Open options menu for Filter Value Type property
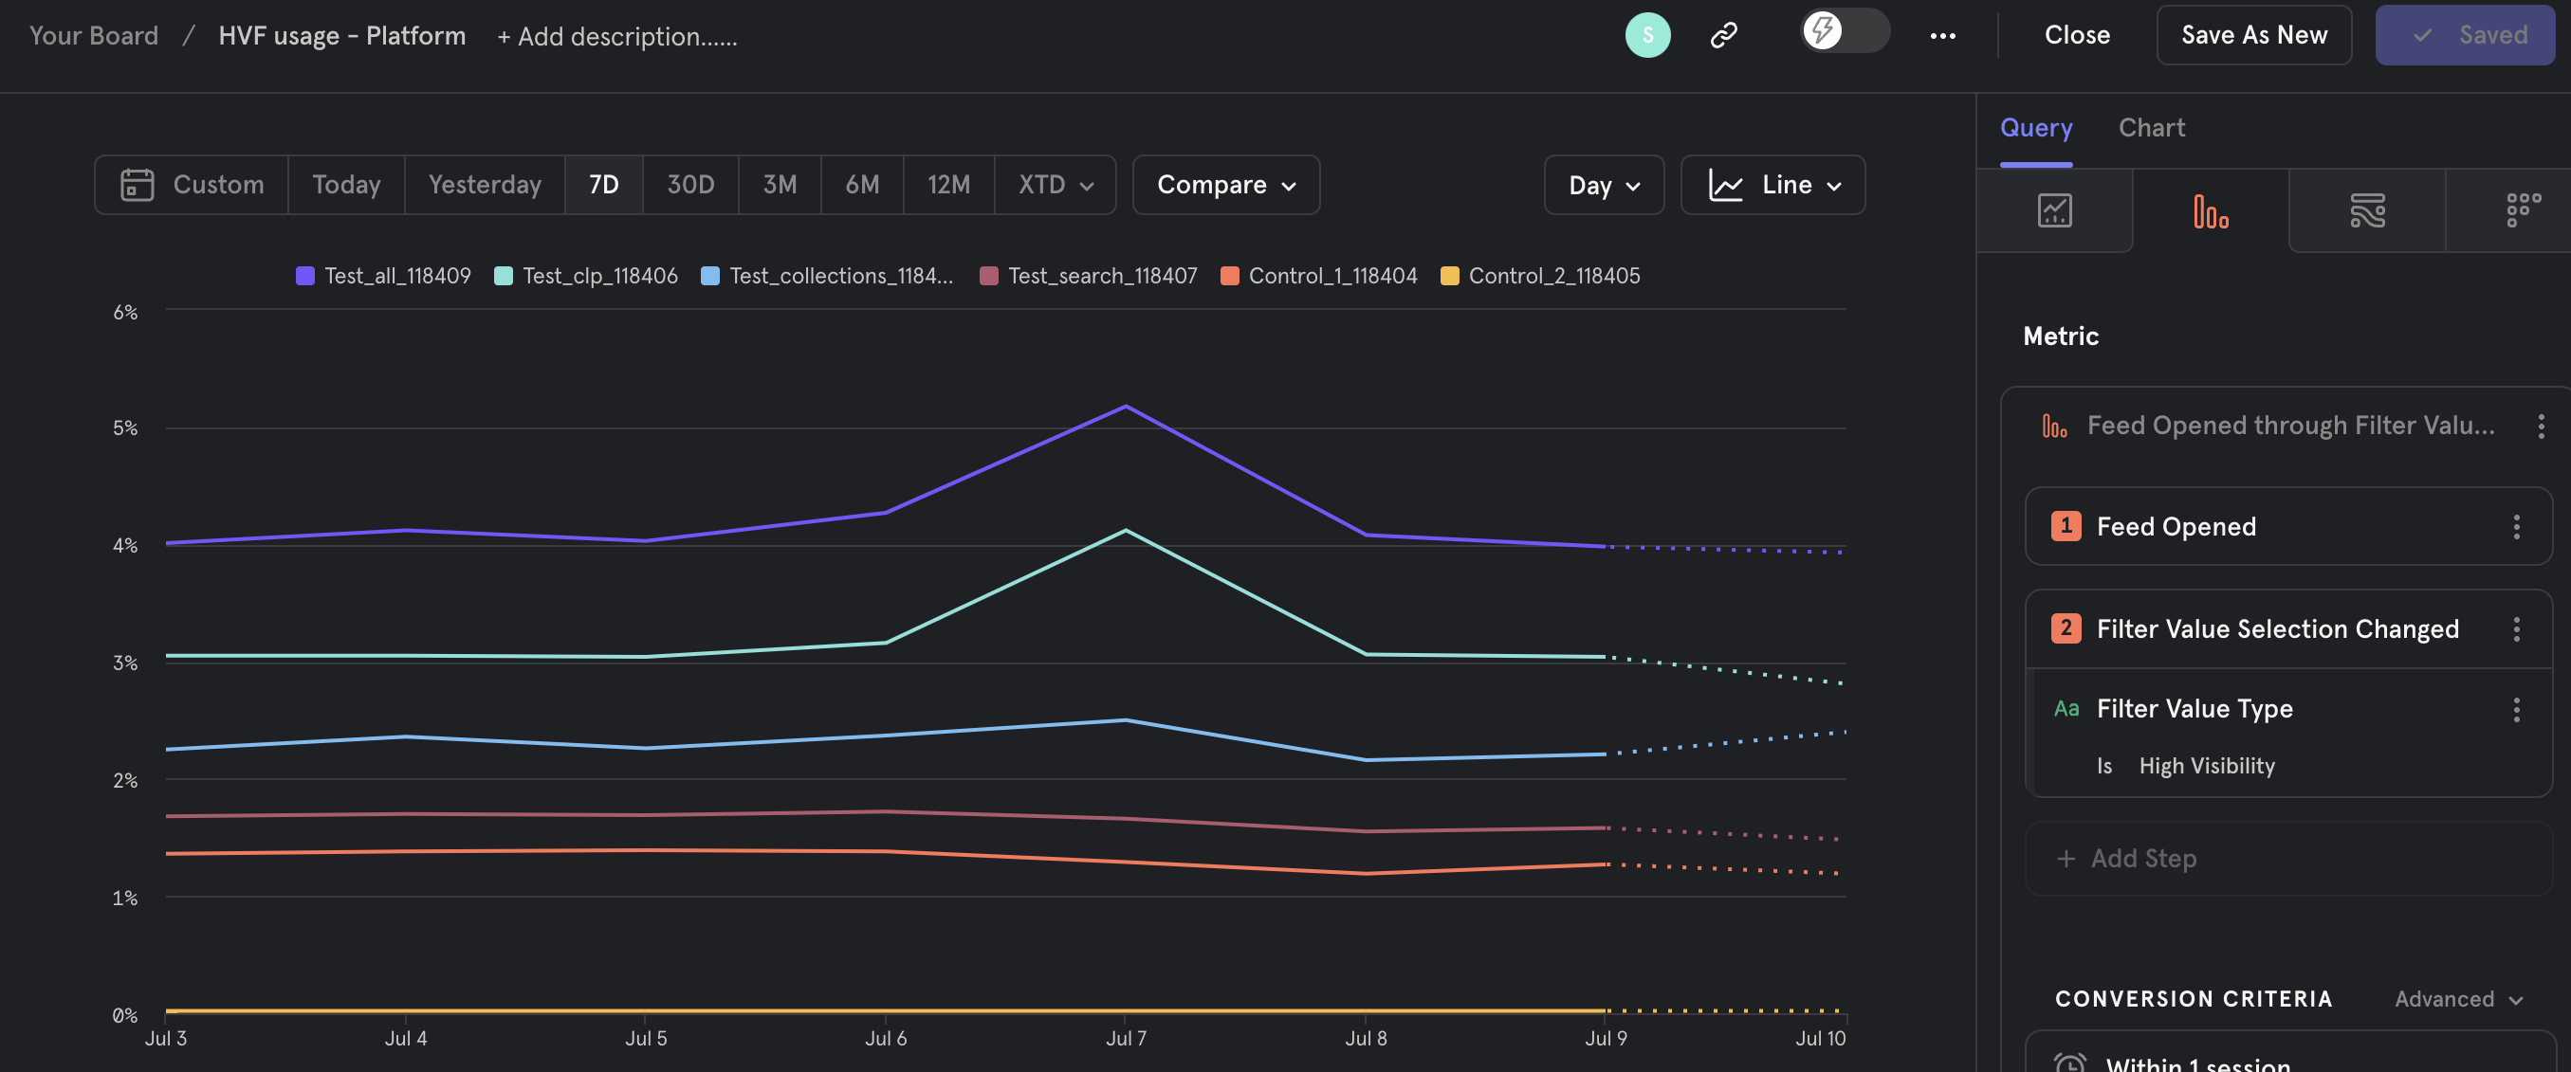 (x=2518, y=709)
